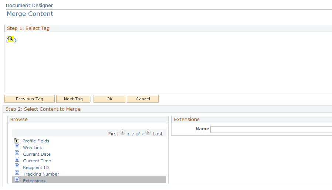332x190 pixels.
Task: Click the Next Tag button
Action: 73,99
